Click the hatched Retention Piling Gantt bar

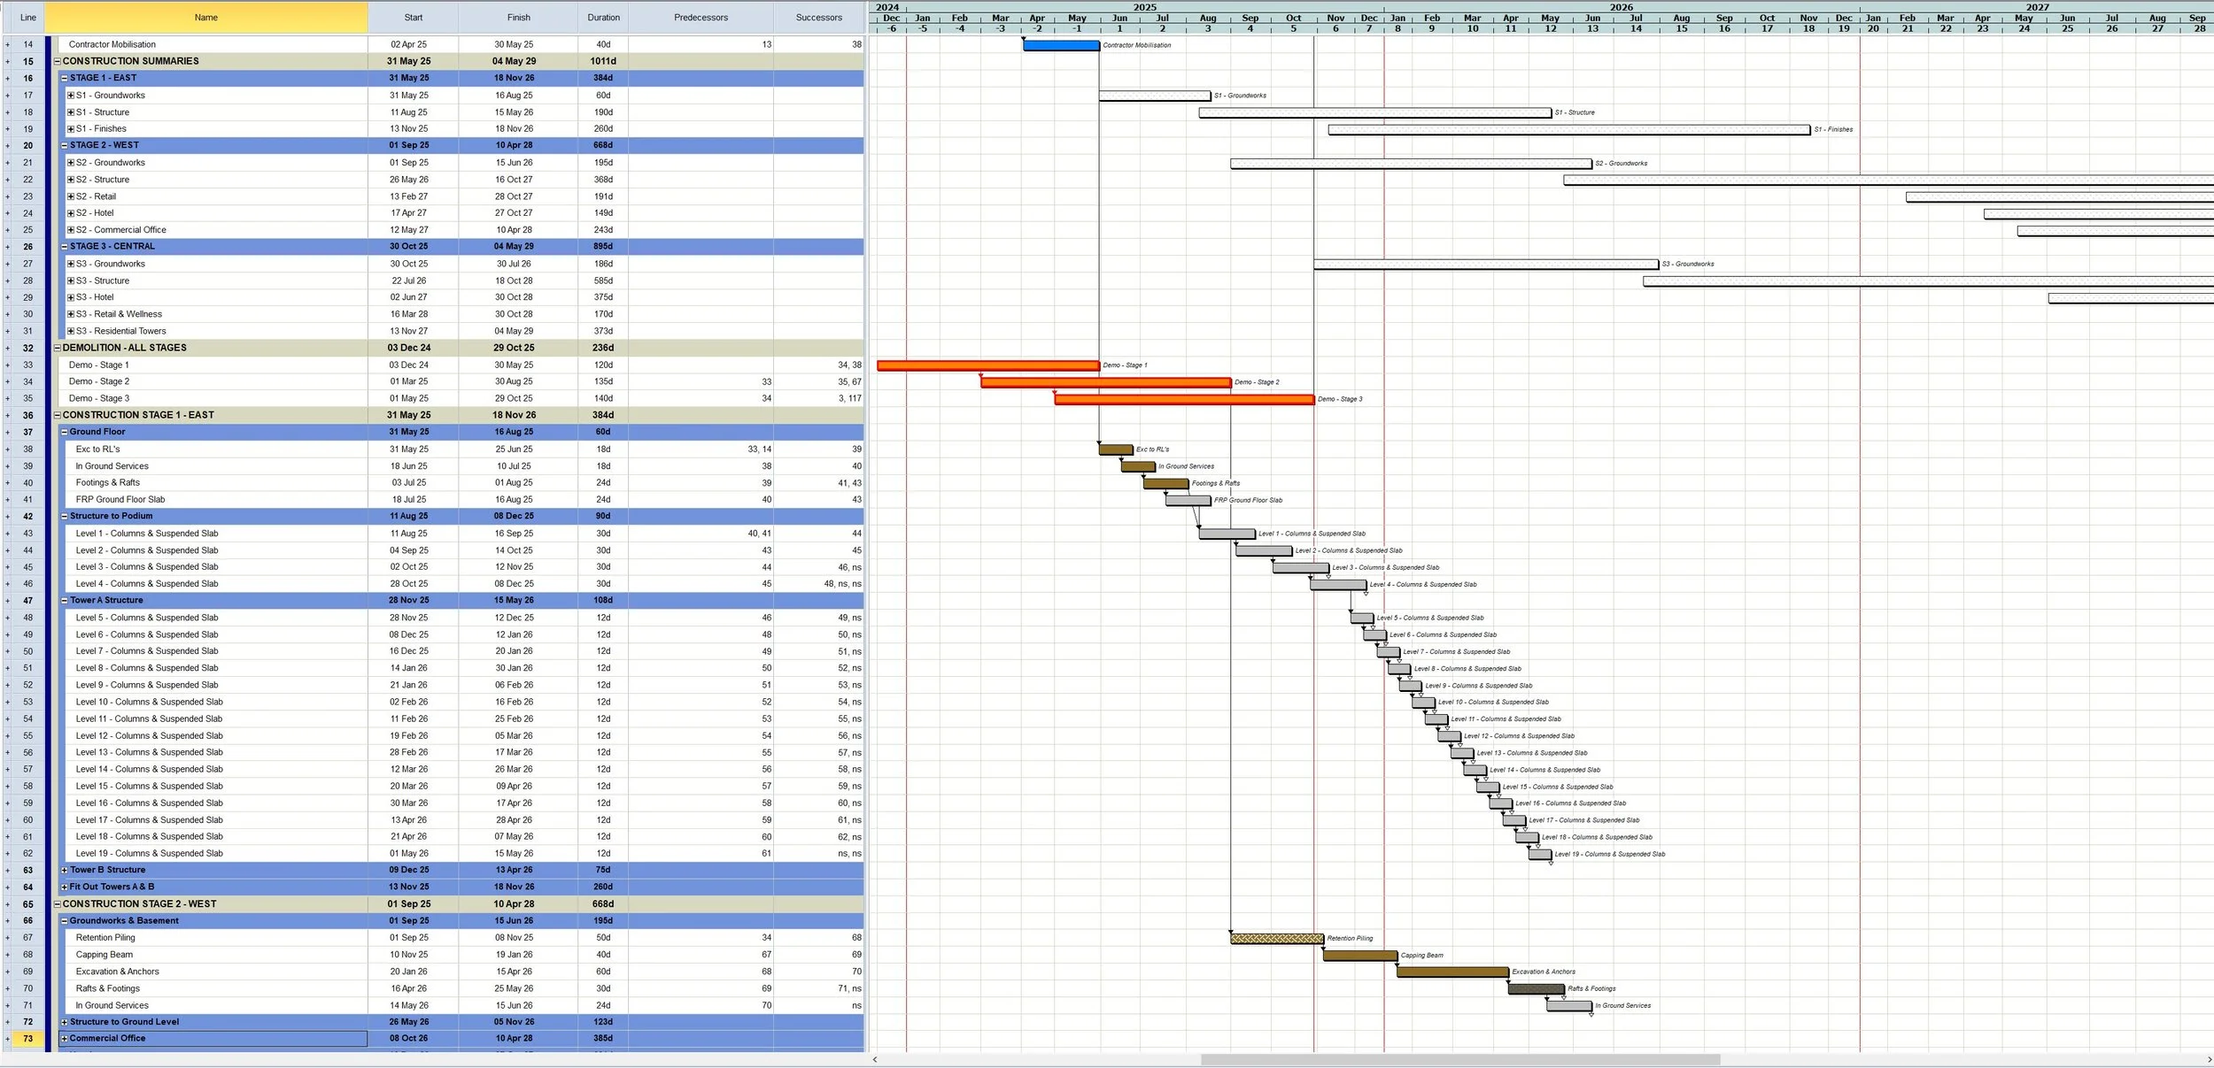click(1276, 939)
